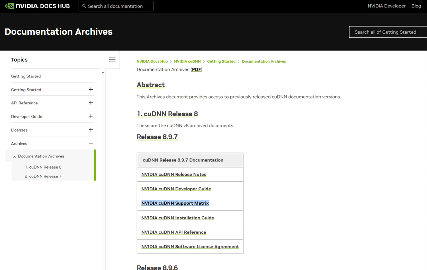Image resolution: width=427 pixels, height=270 pixels.
Task: Expand the API Reference plus icon
Action: pyautogui.click(x=91, y=103)
